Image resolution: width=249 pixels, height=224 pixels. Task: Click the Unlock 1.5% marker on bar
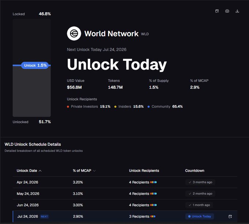pyautogui.click(x=35, y=66)
